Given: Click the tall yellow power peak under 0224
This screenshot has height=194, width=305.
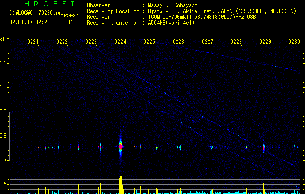Looking at the screenshot, I should coord(121,185).
